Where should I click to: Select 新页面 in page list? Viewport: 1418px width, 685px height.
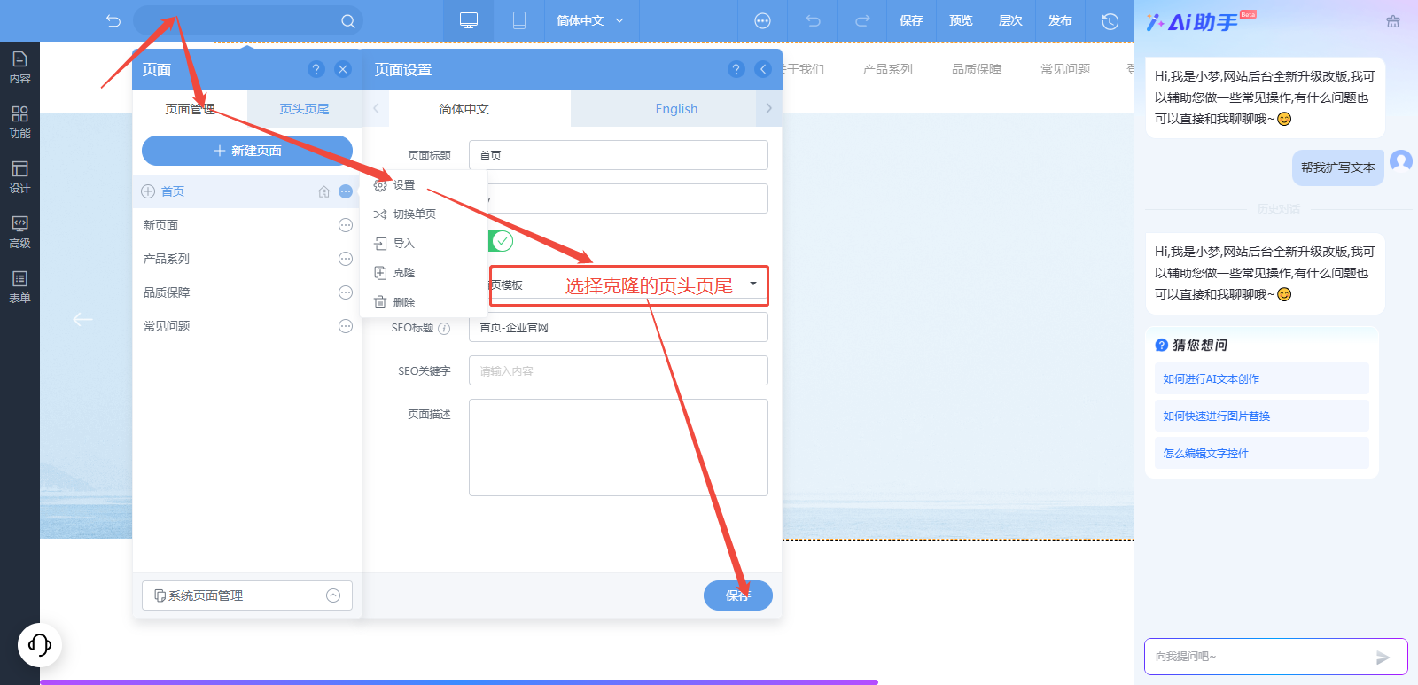pyautogui.click(x=160, y=225)
